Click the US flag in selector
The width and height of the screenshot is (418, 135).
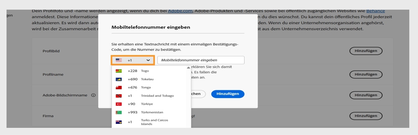pyautogui.click(x=119, y=60)
